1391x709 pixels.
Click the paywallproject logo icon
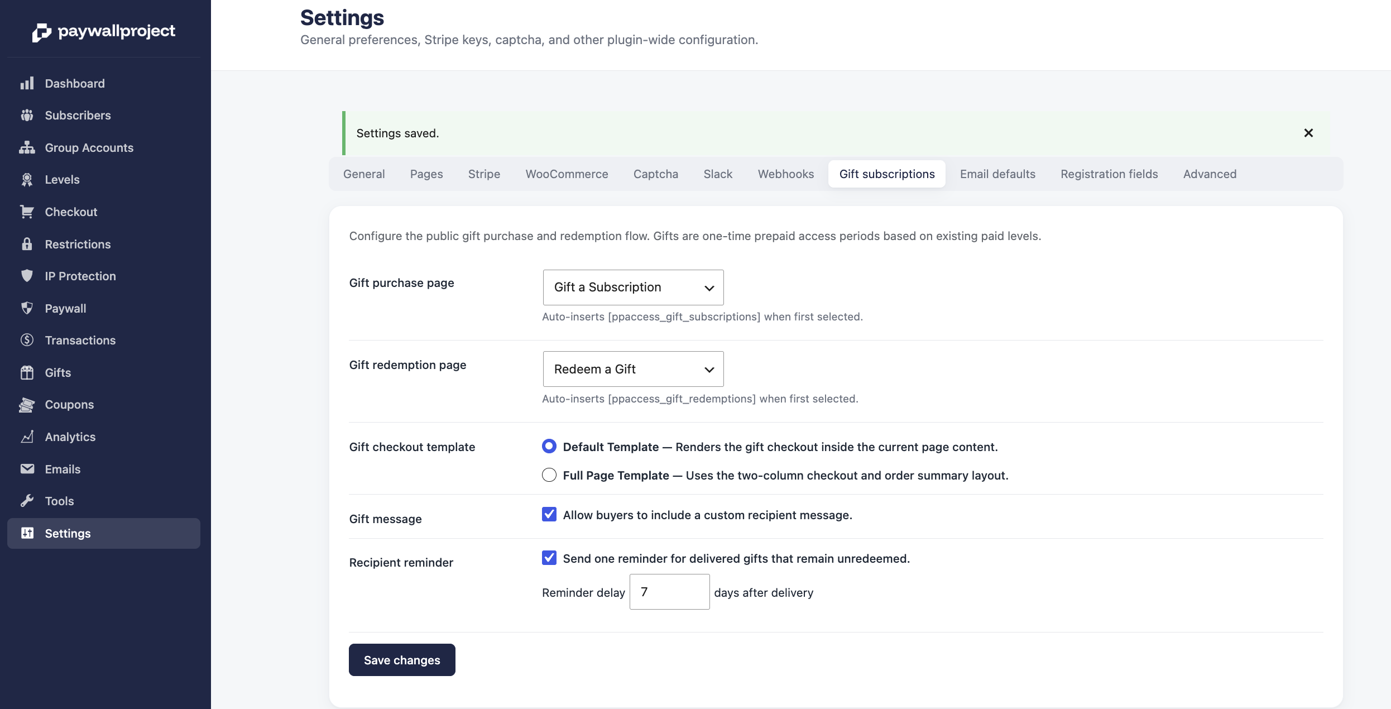(42, 32)
